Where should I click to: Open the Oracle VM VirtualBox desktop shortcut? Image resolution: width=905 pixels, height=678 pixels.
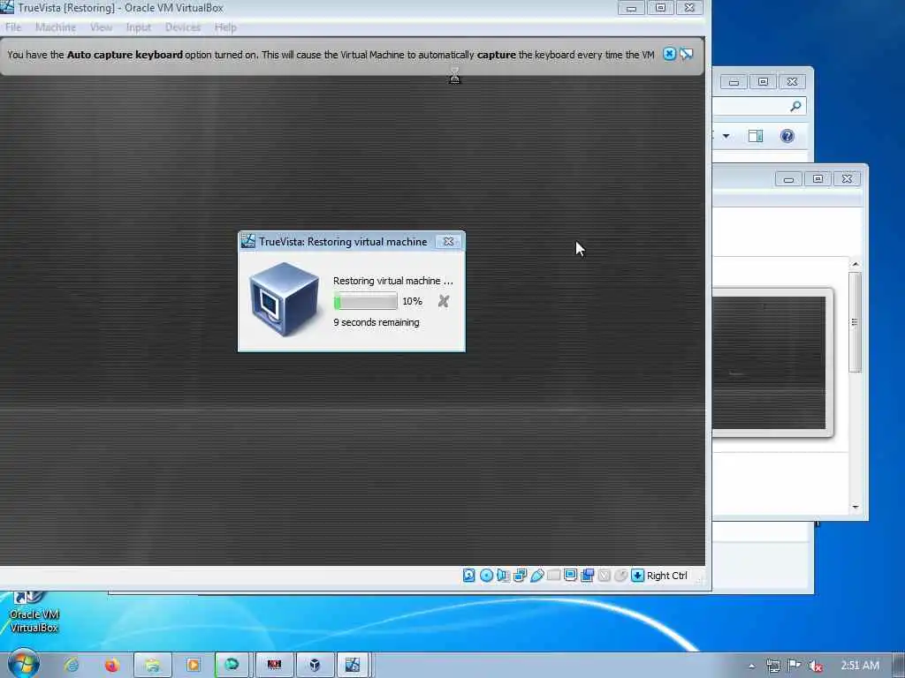34,613
